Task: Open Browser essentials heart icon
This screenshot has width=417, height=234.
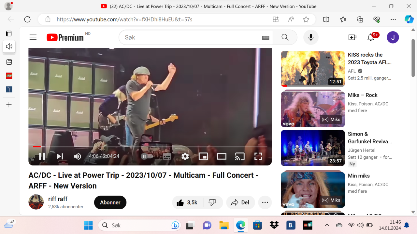Action: click(x=377, y=19)
